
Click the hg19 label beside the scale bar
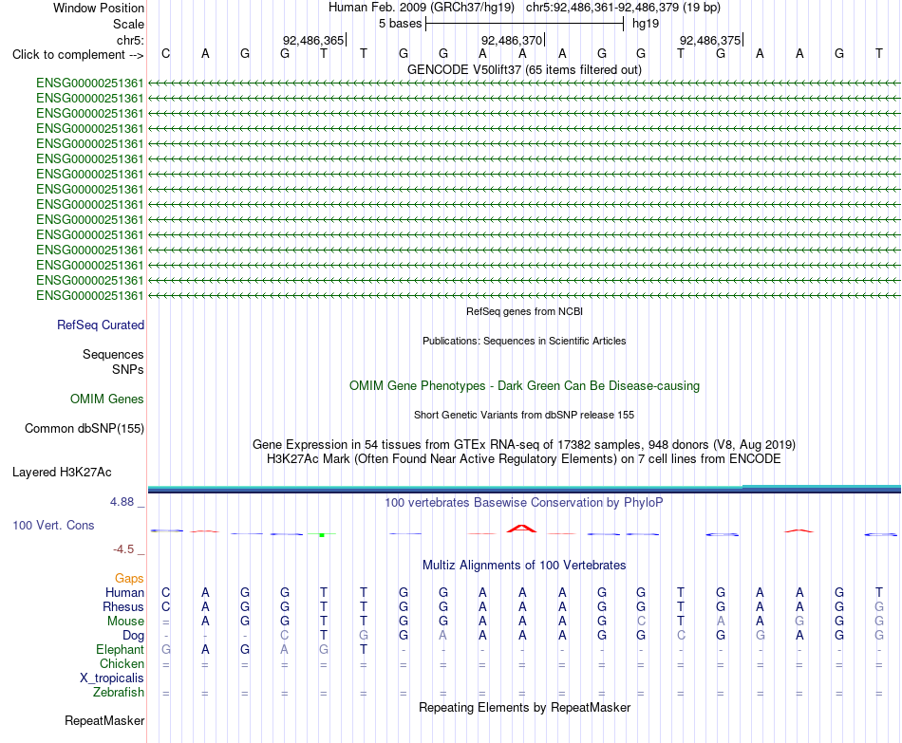646,24
